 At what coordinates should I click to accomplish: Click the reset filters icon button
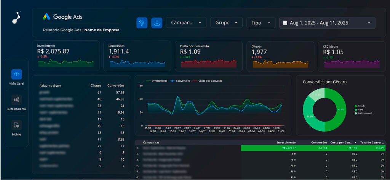click(142, 23)
